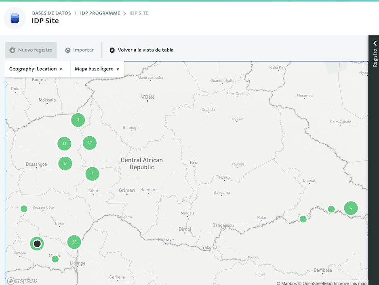
Task: Click the vertical Registro panel label
Action: pyautogui.click(x=375, y=58)
